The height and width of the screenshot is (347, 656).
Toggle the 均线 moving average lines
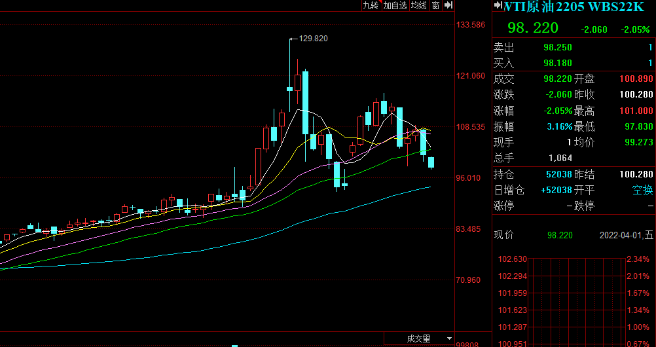pos(419,5)
